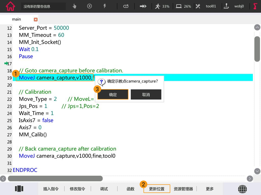261x195 pixels.
Task: Click the lightning quick-run icon
Action: coord(105,6)
